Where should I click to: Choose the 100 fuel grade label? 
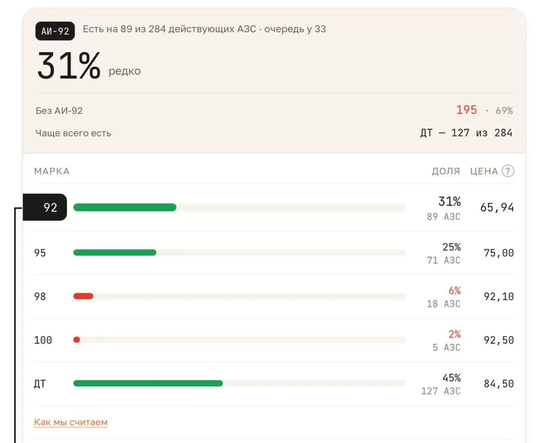pos(43,340)
